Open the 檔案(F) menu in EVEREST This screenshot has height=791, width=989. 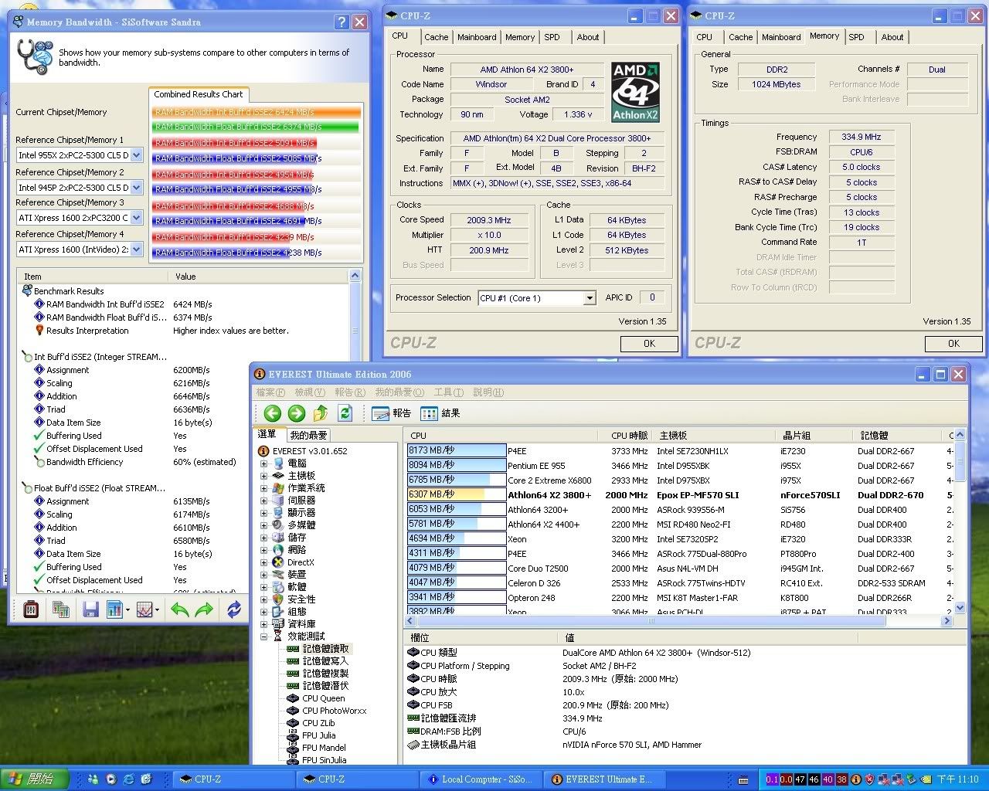coord(270,392)
